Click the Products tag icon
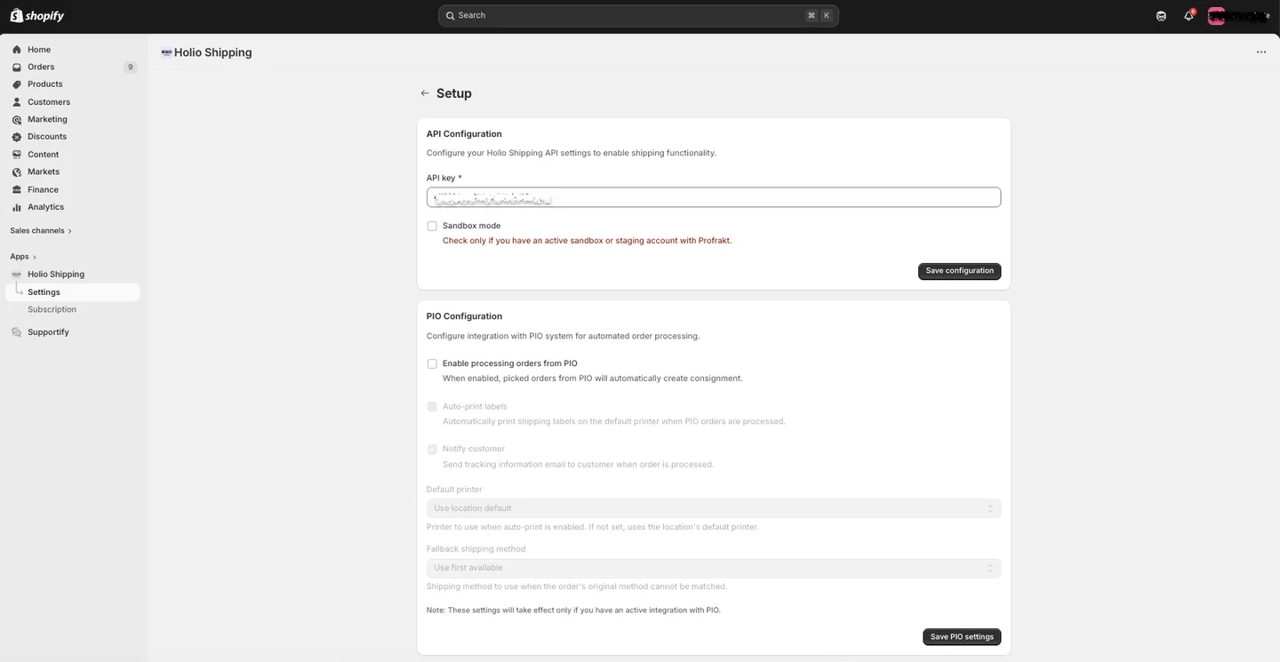Screen dimensions: 1280x662 coord(16,84)
